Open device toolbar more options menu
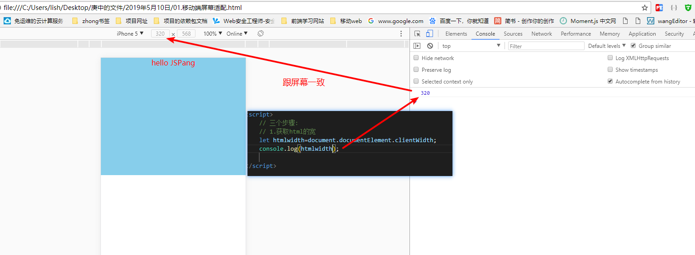 click(401, 34)
